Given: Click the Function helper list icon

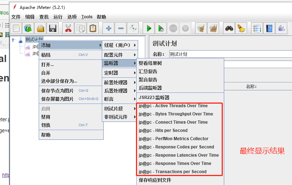Looking at the screenshot, I should (257, 28).
